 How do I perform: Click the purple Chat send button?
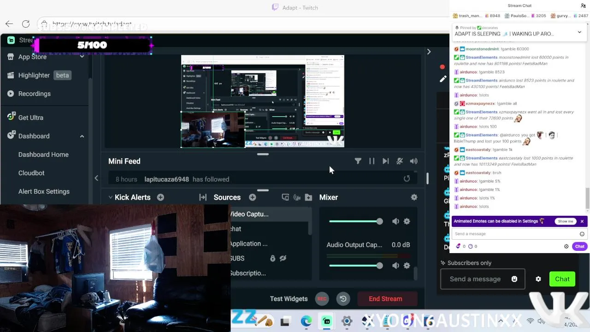point(579,246)
